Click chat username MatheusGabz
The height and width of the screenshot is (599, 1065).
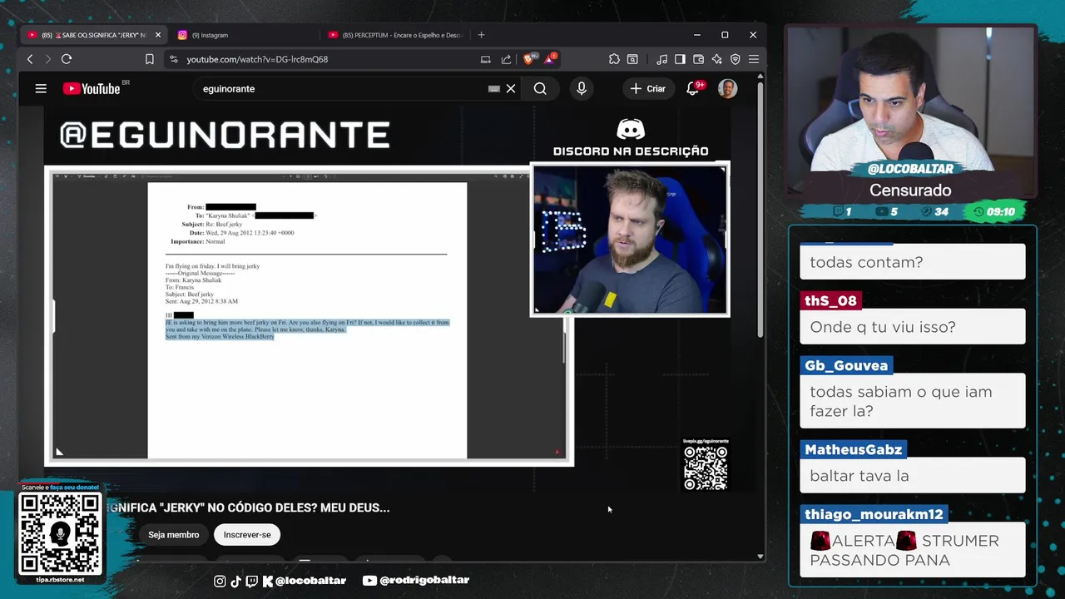coord(853,449)
